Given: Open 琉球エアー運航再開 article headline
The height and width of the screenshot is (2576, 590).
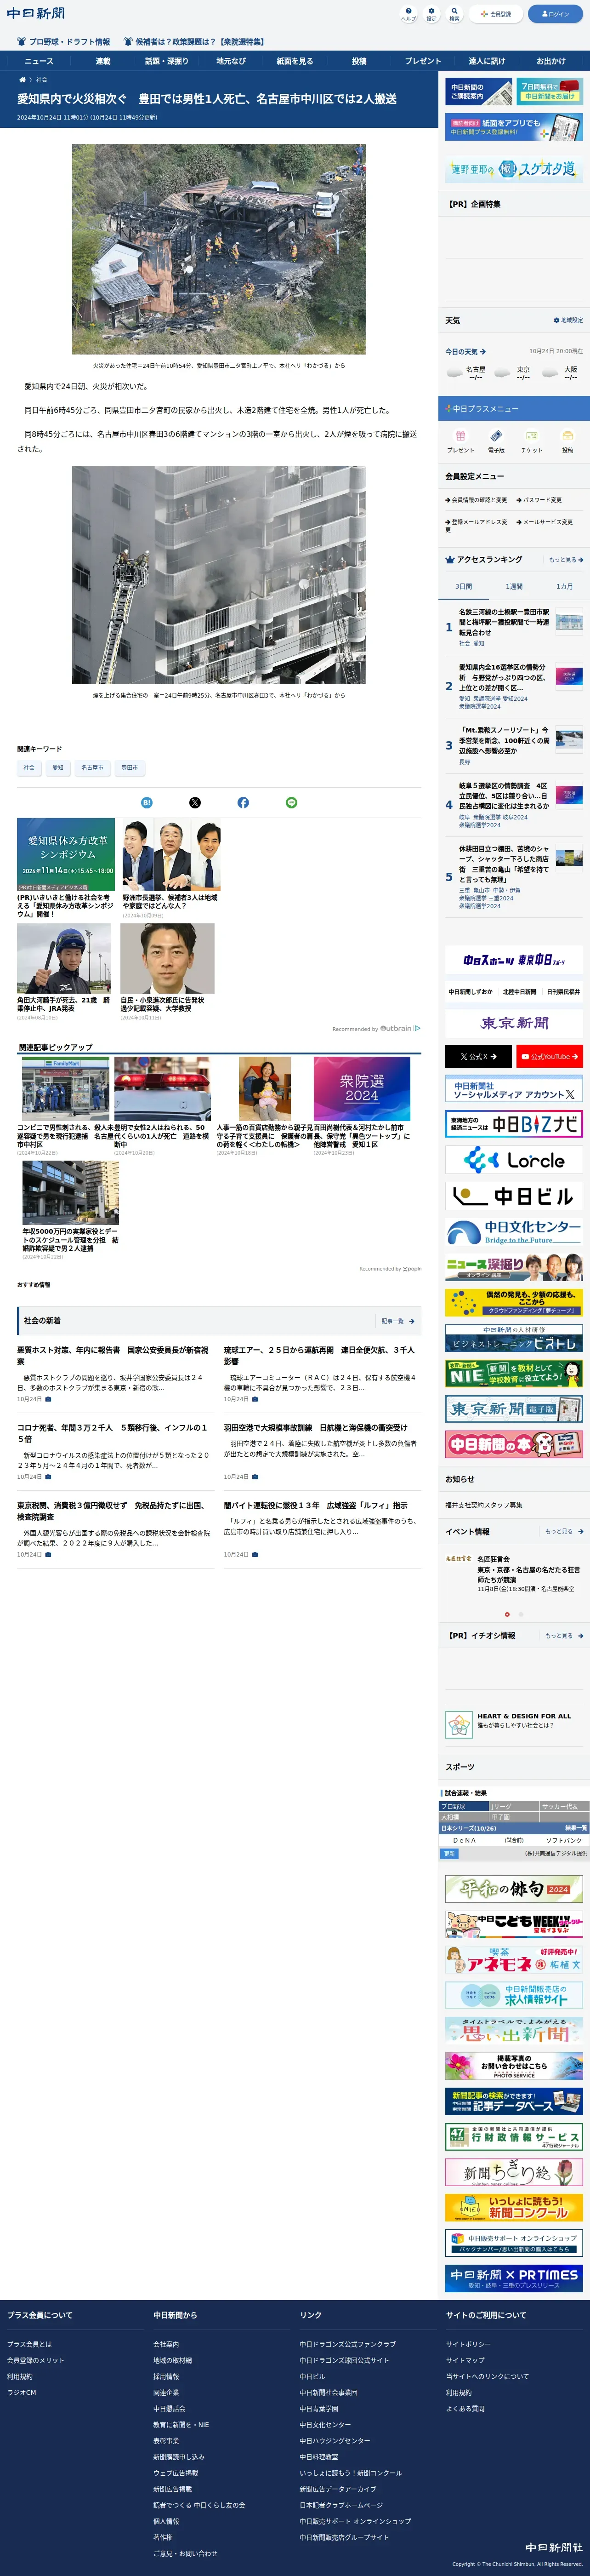Looking at the screenshot, I should (x=319, y=1355).
